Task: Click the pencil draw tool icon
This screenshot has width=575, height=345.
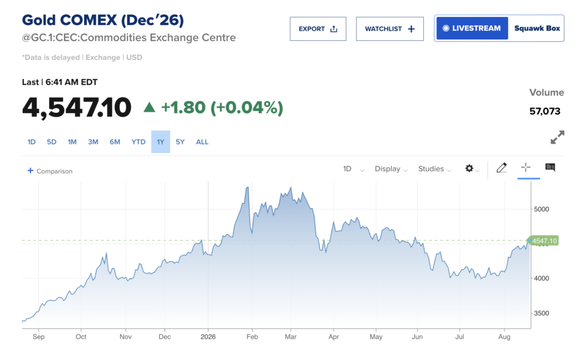Action: [501, 168]
